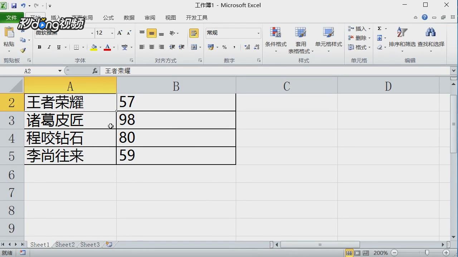Click the orientation text-angle icon

click(172, 33)
